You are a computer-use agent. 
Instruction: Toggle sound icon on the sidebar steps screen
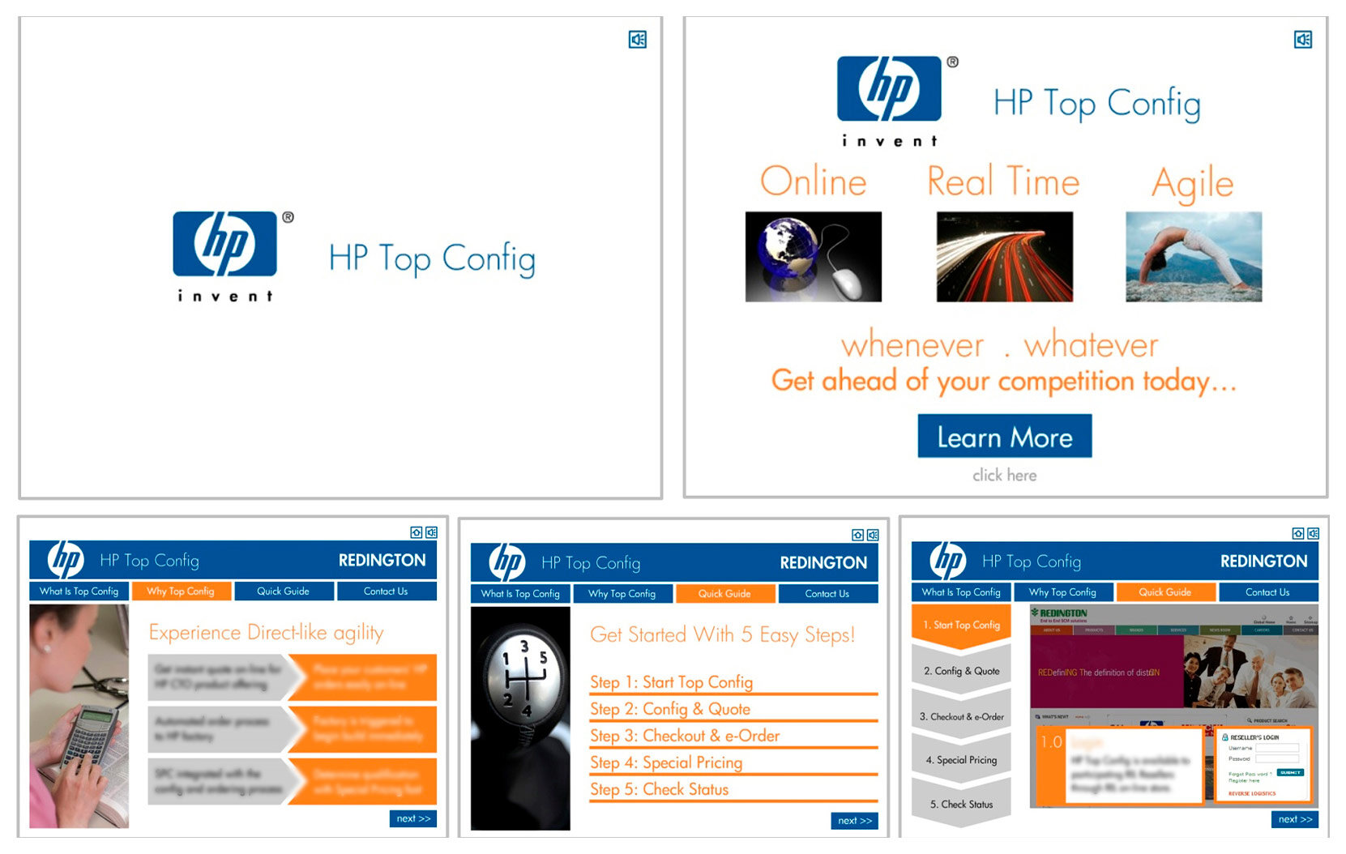pos(1314,533)
